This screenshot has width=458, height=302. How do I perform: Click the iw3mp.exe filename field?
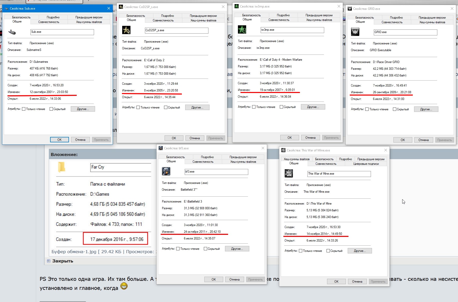pyautogui.click(x=292, y=30)
